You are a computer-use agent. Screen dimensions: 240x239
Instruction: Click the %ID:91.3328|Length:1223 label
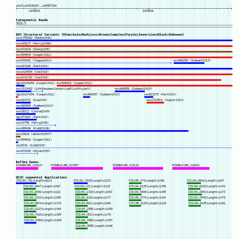[92, 181]
